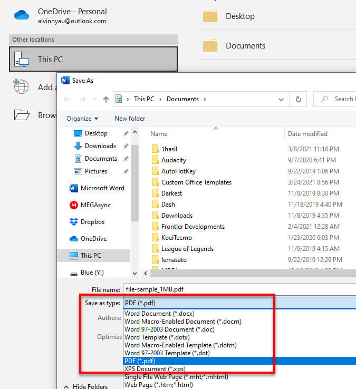
Task: Select Blue (Y:) drive in navigation pane
Action: click(87, 273)
